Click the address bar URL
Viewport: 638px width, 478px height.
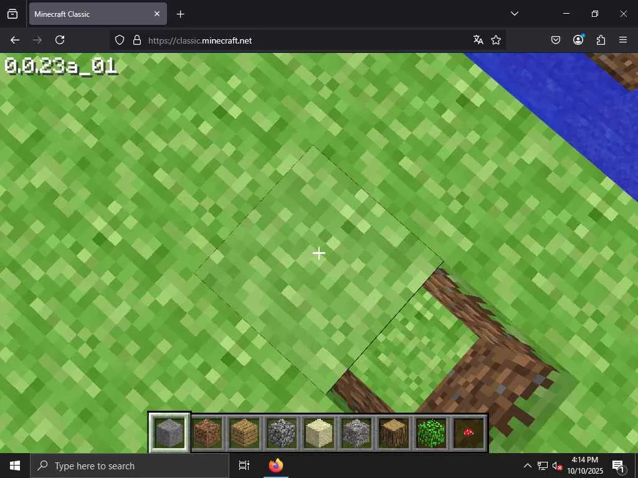click(x=200, y=40)
